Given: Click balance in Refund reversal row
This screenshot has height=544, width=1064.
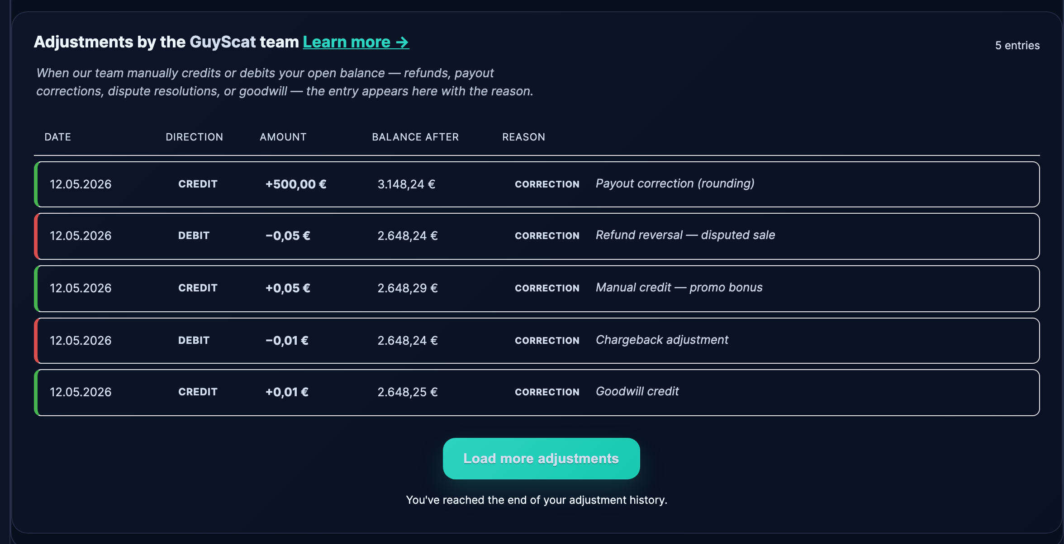Looking at the screenshot, I should [408, 236].
